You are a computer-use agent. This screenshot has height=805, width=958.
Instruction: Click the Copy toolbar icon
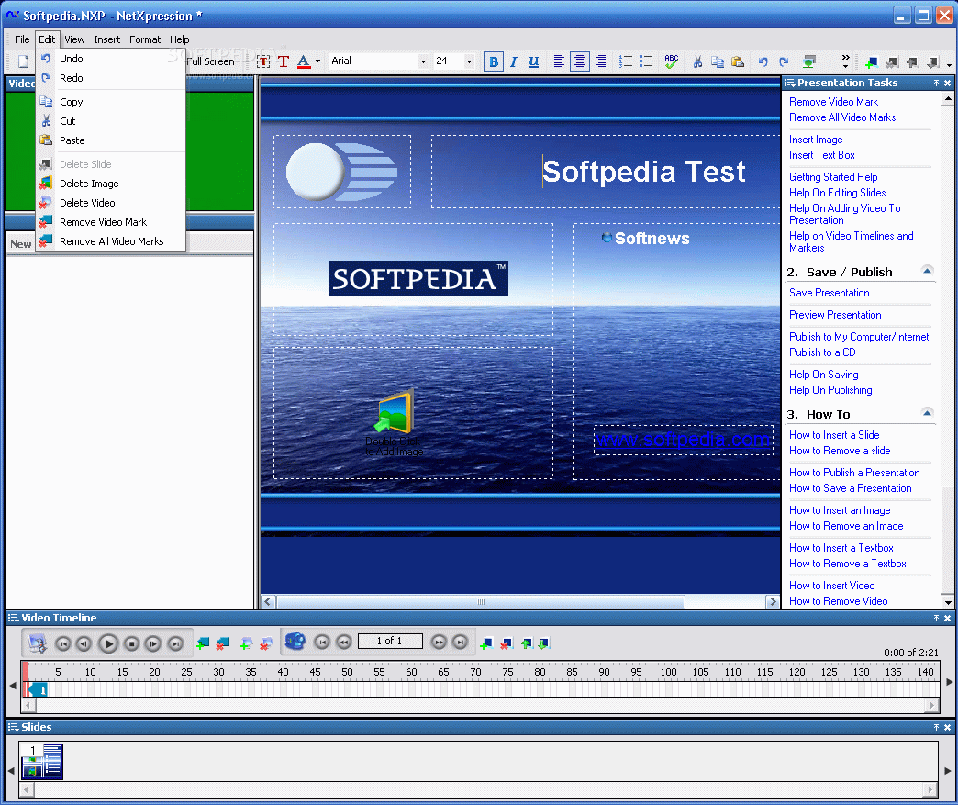718,61
